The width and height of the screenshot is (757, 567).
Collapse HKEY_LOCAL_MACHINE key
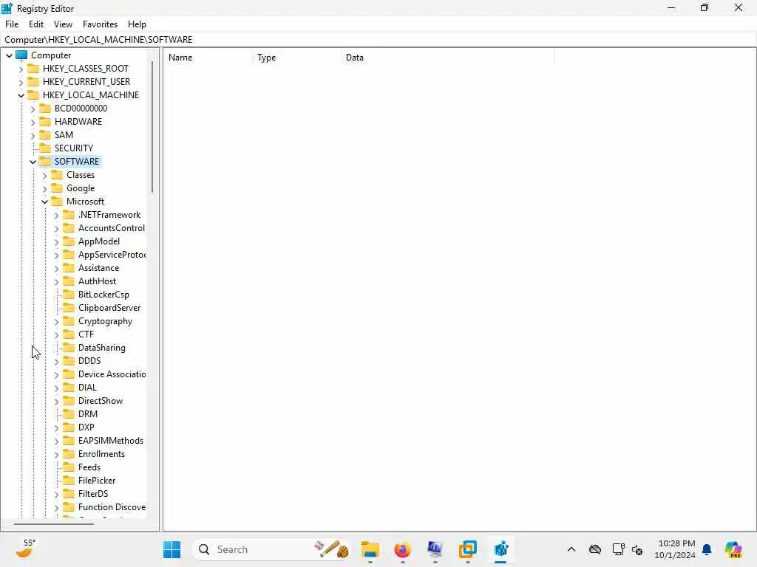point(21,95)
